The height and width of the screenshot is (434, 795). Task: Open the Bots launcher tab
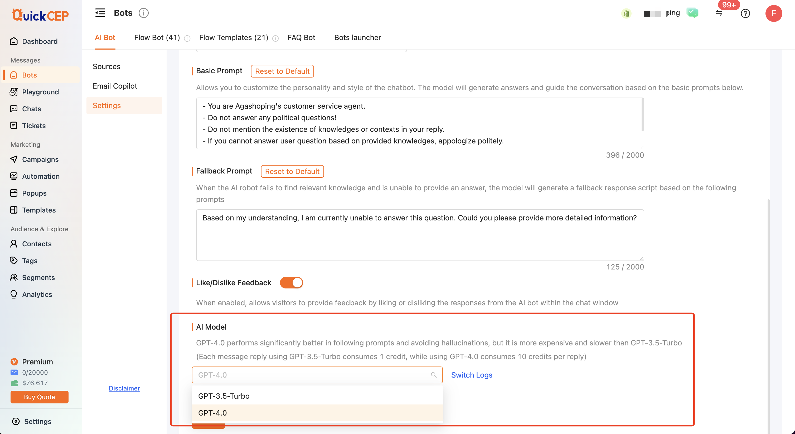[x=357, y=38]
